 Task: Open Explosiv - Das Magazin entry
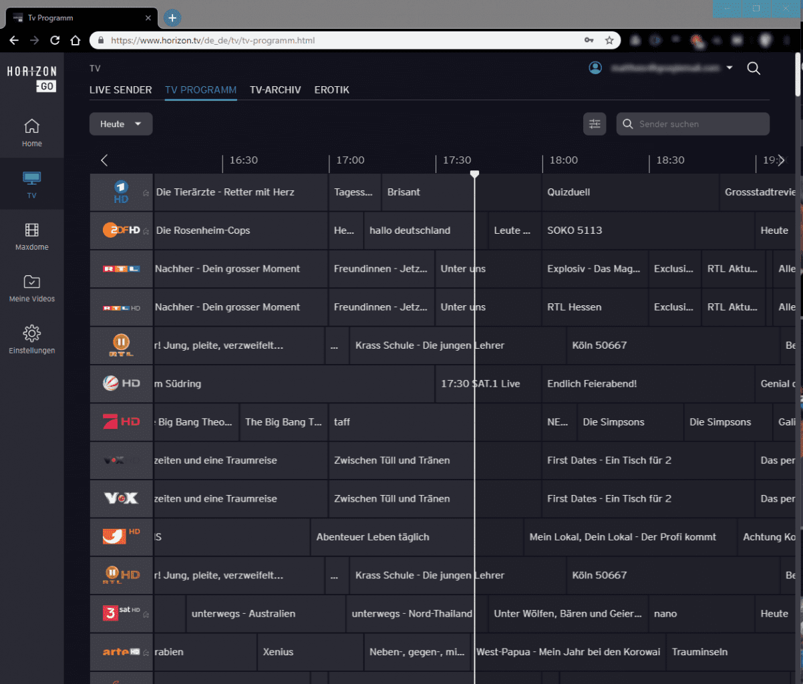(595, 269)
